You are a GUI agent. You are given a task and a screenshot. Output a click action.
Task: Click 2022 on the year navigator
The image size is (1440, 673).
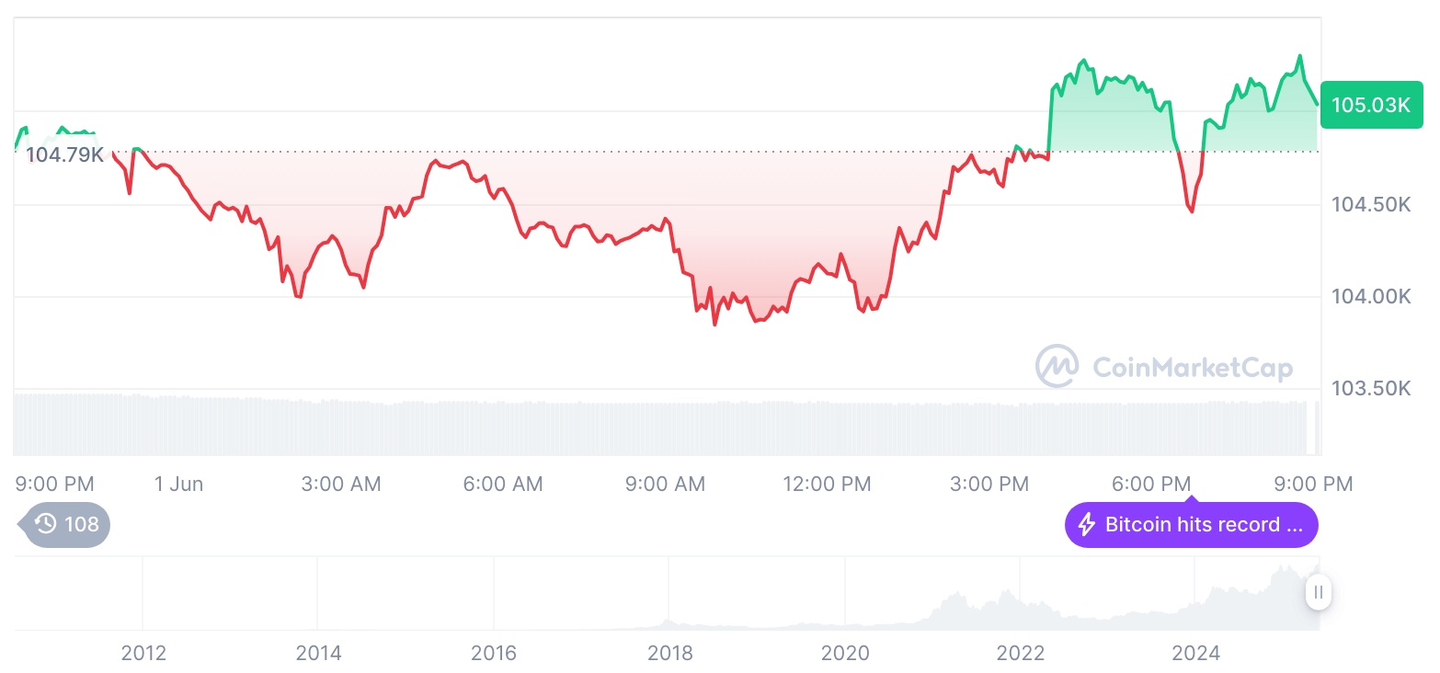1021,653
